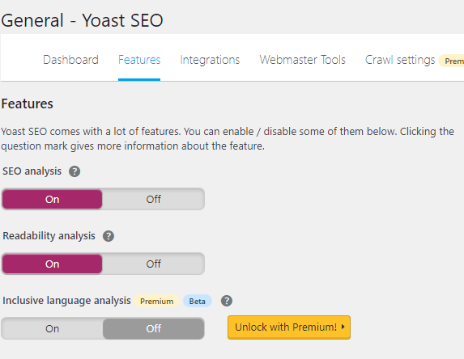Image resolution: width=464 pixels, height=359 pixels.
Task: Open help for SEO analysis feature
Action: (x=74, y=171)
